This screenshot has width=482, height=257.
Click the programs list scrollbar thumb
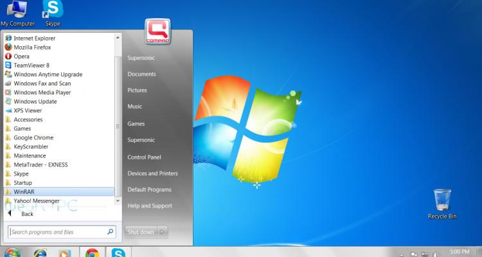[x=118, y=127]
